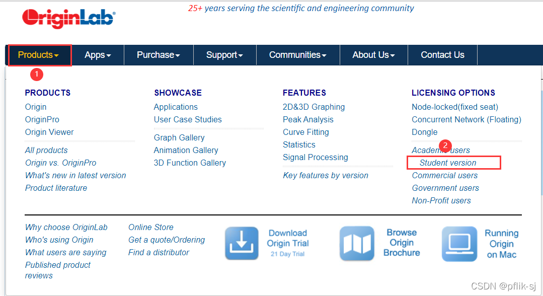Screen dimensions: 543x296
Task: Compare Origin vs. OriginPro
Action: tap(60, 163)
